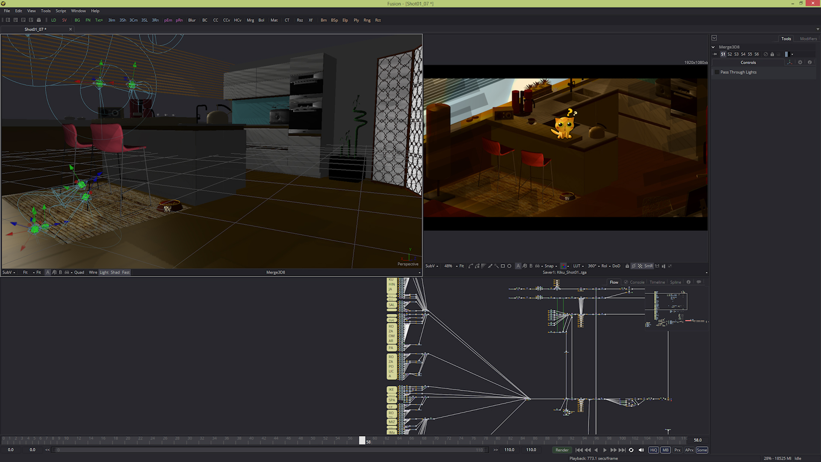Open the LUT dropdown arrow
The height and width of the screenshot is (462, 821).
[583, 266]
